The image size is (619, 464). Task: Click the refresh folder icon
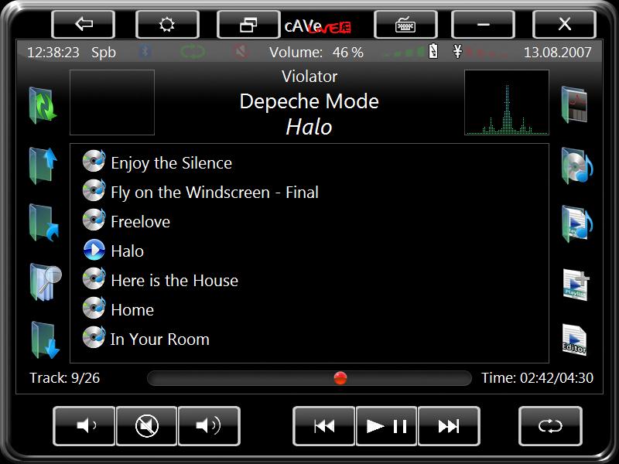click(x=43, y=106)
